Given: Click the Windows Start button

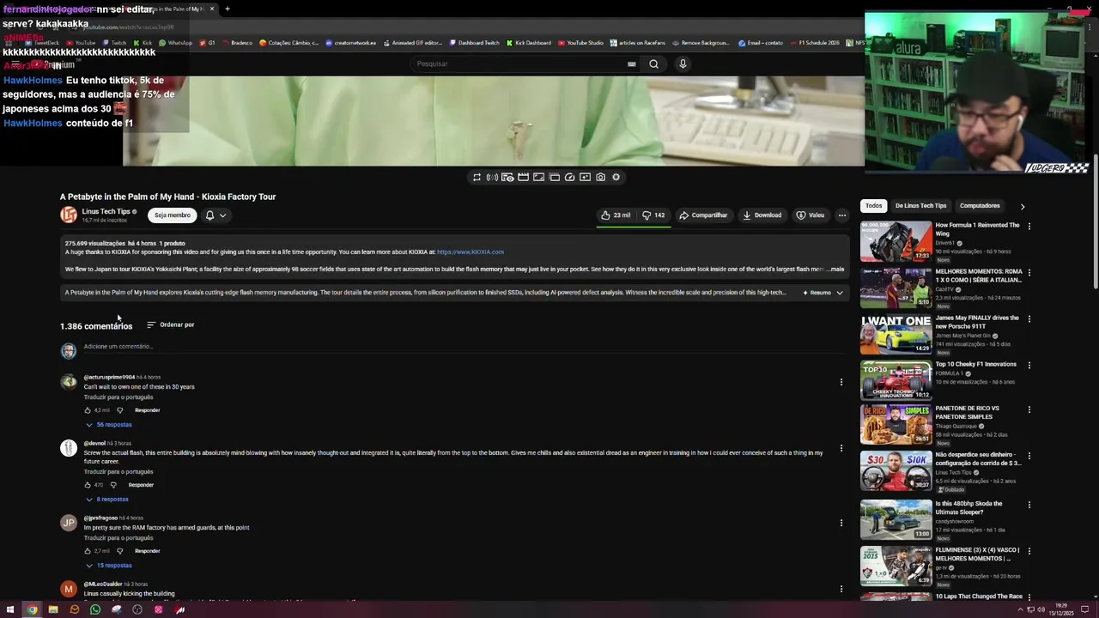Looking at the screenshot, I should [10, 609].
